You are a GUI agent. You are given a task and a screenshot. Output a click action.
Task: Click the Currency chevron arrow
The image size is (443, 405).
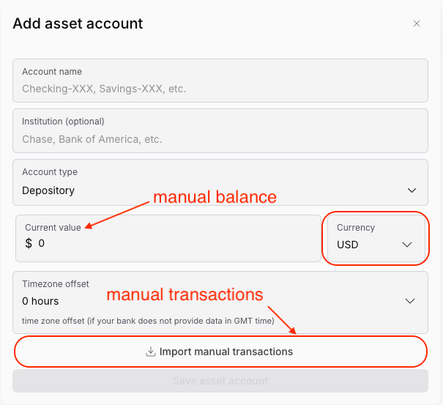407,245
